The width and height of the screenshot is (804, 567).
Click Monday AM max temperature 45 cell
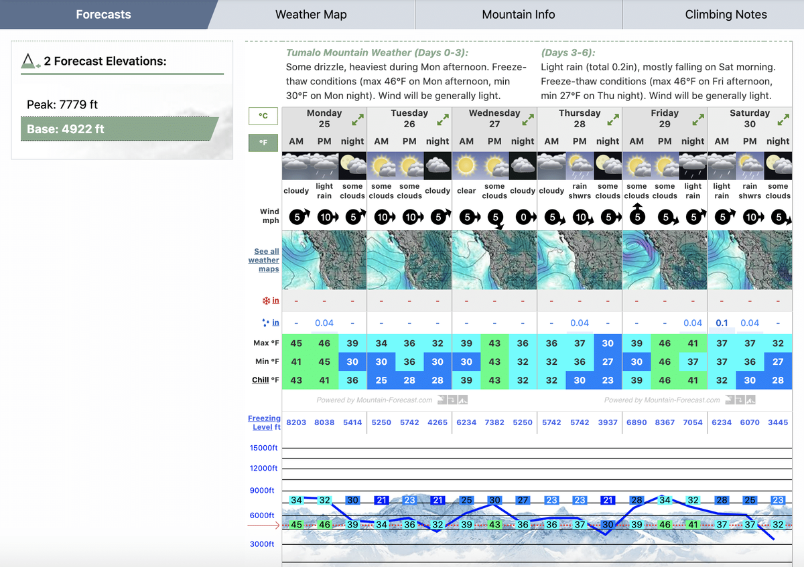pyautogui.click(x=296, y=343)
